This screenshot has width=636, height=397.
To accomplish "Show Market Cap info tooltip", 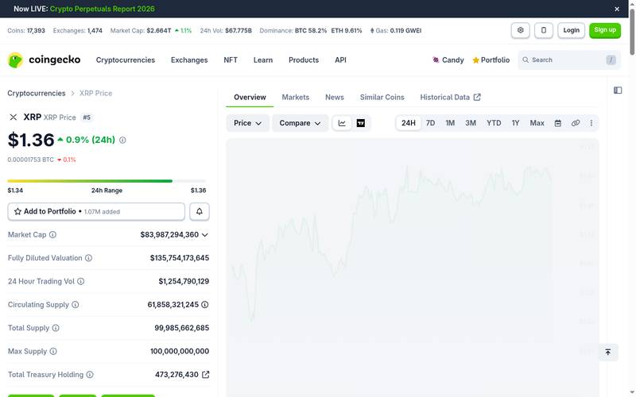I will click(x=52, y=234).
